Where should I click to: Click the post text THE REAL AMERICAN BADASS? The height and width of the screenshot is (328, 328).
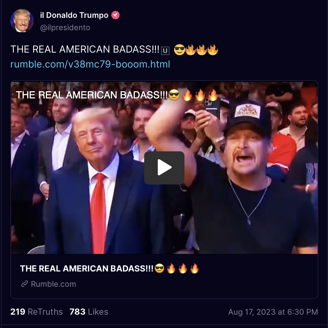coord(85,49)
